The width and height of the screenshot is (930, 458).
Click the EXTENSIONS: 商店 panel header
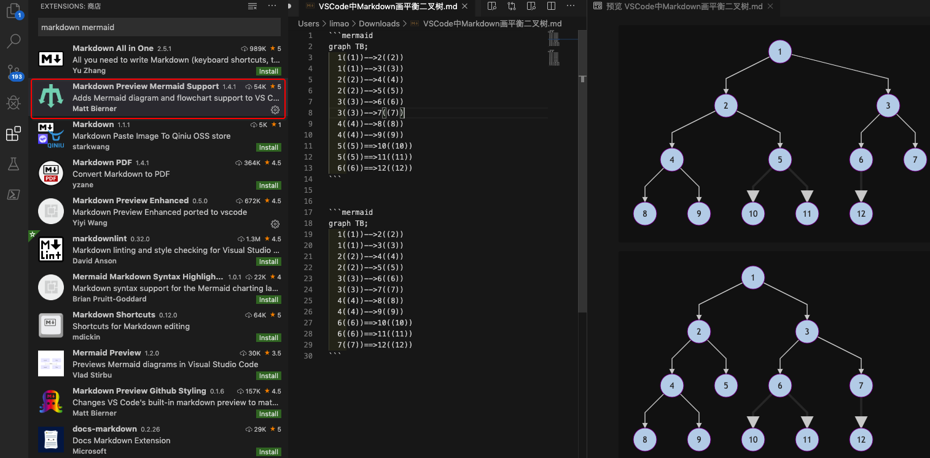pyautogui.click(x=71, y=6)
